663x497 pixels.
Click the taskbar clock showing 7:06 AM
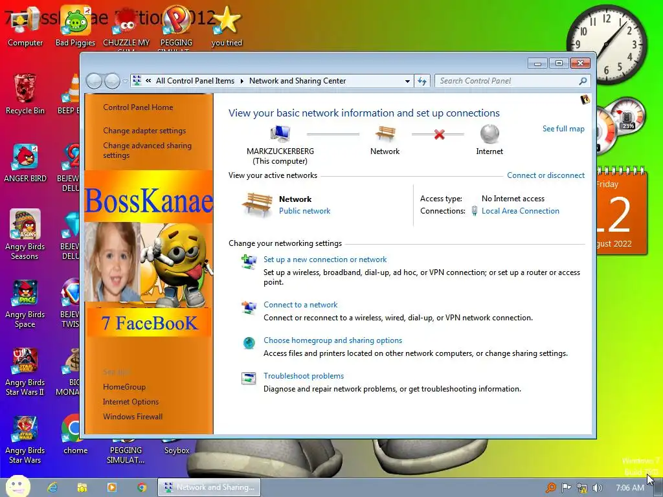(x=629, y=488)
